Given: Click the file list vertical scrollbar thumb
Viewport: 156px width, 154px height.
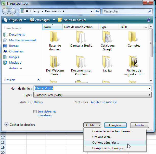Looking at the screenshot, I should pos(151,43).
